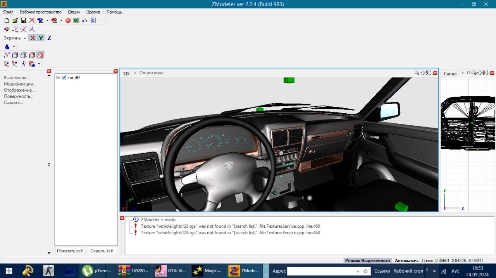Click the blue cone pivot icon

7,46
